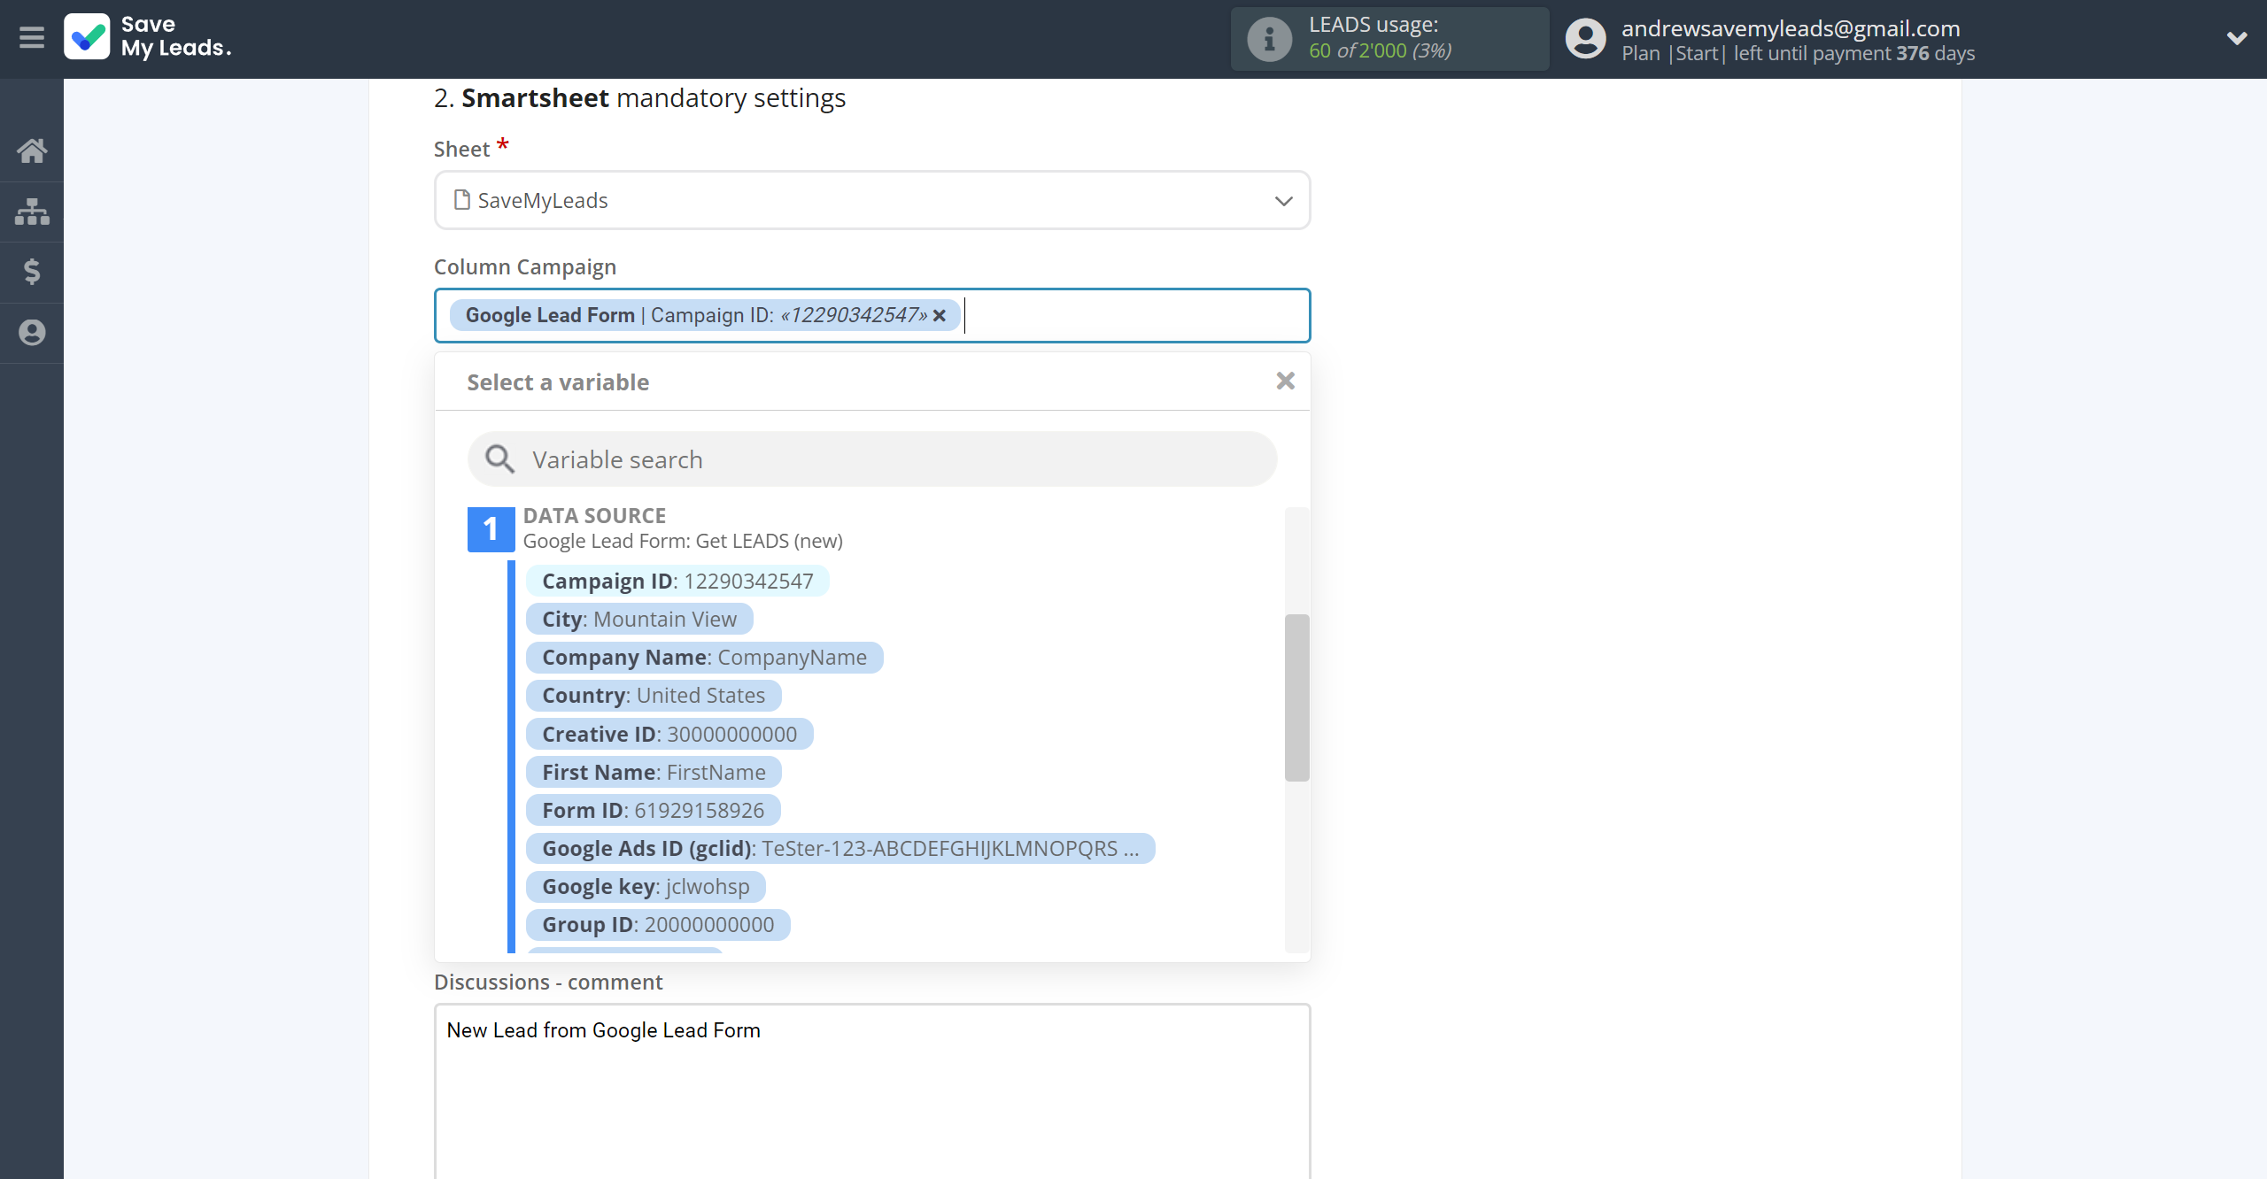This screenshot has width=2267, height=1179.
Task: Select Campaign ID variable
Action: tap(677, 582)
